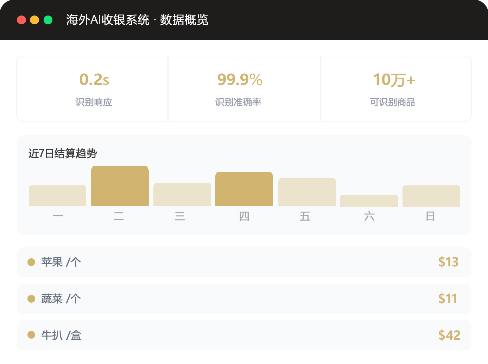Click the red close window button
This screenshot has width=488, height=364.
[x=21, y=20]
